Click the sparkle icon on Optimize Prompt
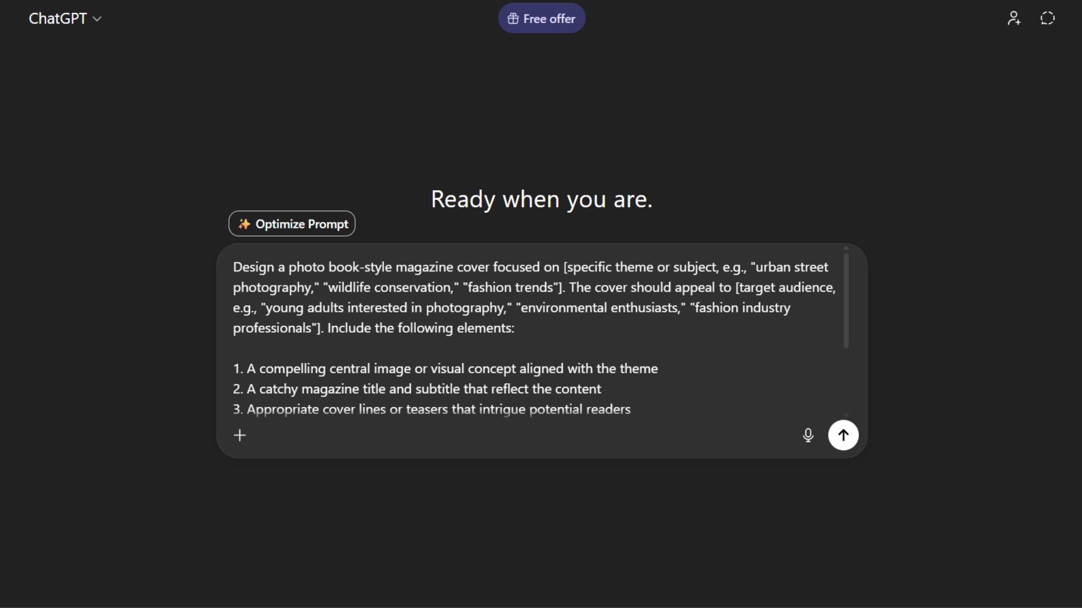1082x608 pixels. [244, 224]
